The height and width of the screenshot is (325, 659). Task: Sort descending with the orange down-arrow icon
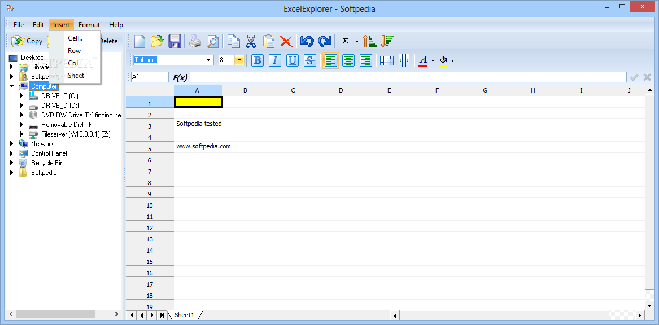click(x=387, y=41)
